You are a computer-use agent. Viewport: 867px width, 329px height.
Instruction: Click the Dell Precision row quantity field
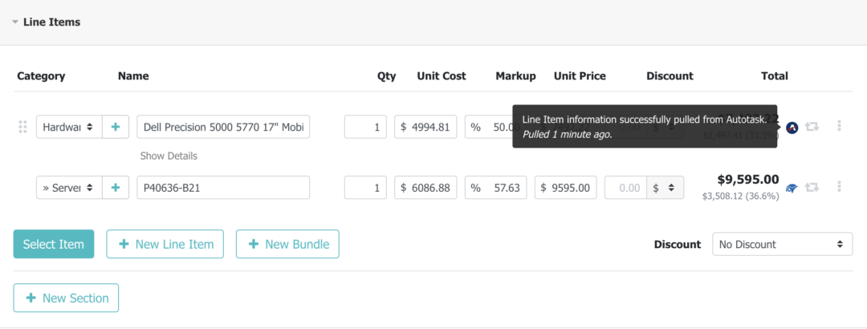[x=365, y=127]
